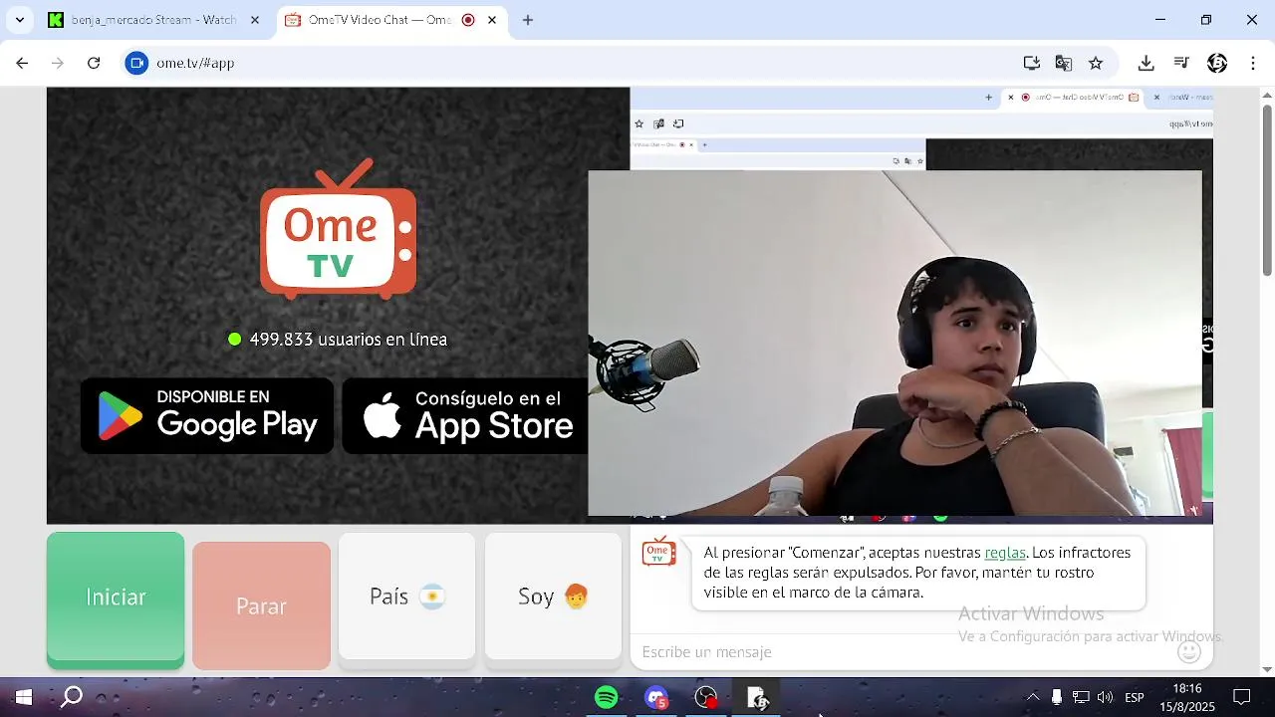The image size is (1275, 717).
Task: Reload the ome.tv page
Action: [x=94, y=63]
